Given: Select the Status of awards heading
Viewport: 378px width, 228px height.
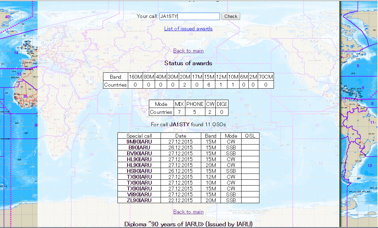Looking at the screenshot, I should [188, 63].
